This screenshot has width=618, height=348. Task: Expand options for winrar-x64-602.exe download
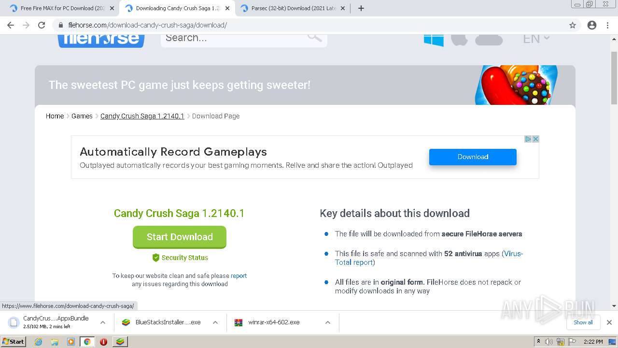pyautogui.click(x=328, y=322)
